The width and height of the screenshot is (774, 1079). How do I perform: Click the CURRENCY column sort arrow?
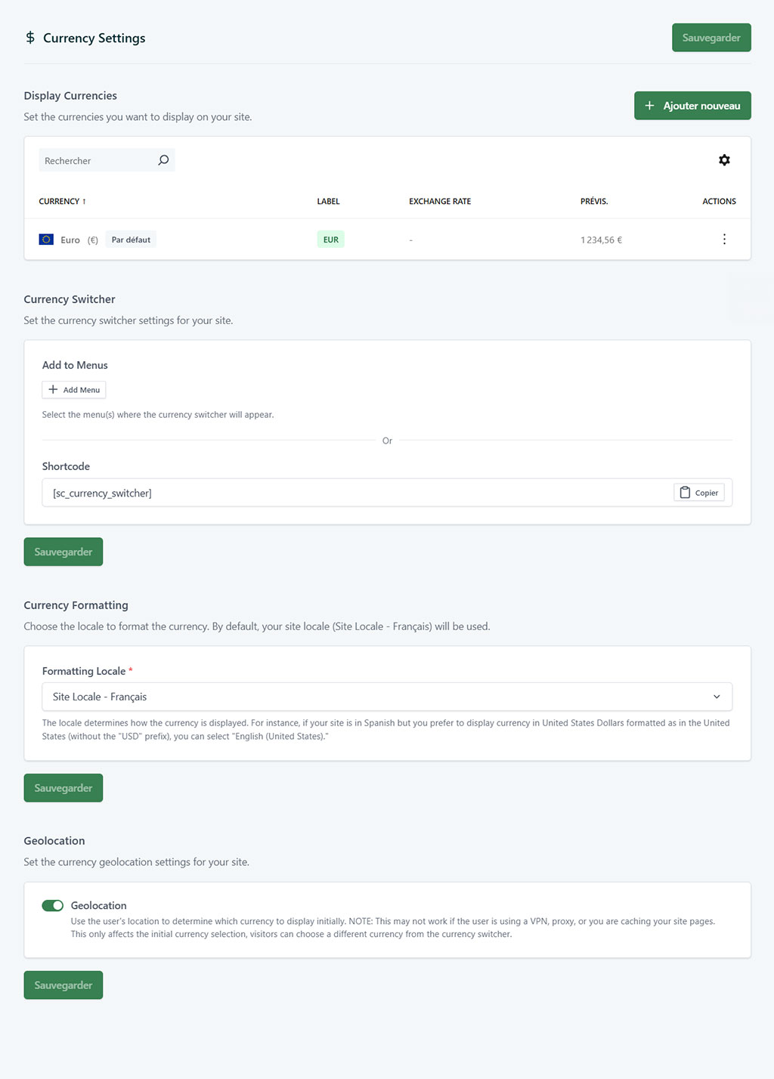pos(82,201)
